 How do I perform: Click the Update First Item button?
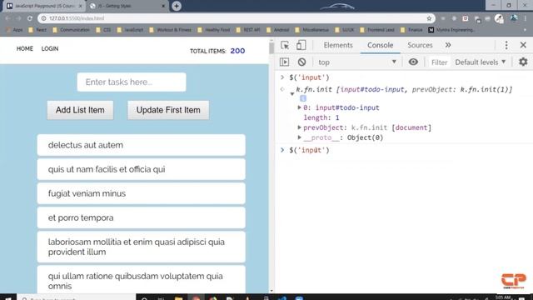click(168, 110)
